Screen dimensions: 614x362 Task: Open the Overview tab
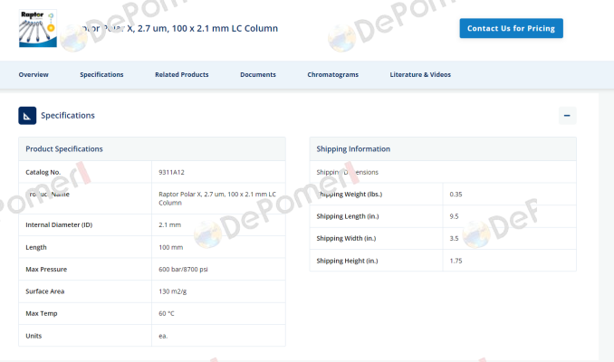[34, 74]
